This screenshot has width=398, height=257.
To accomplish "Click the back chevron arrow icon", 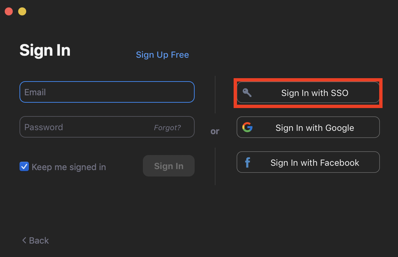I will coord(24,240).
